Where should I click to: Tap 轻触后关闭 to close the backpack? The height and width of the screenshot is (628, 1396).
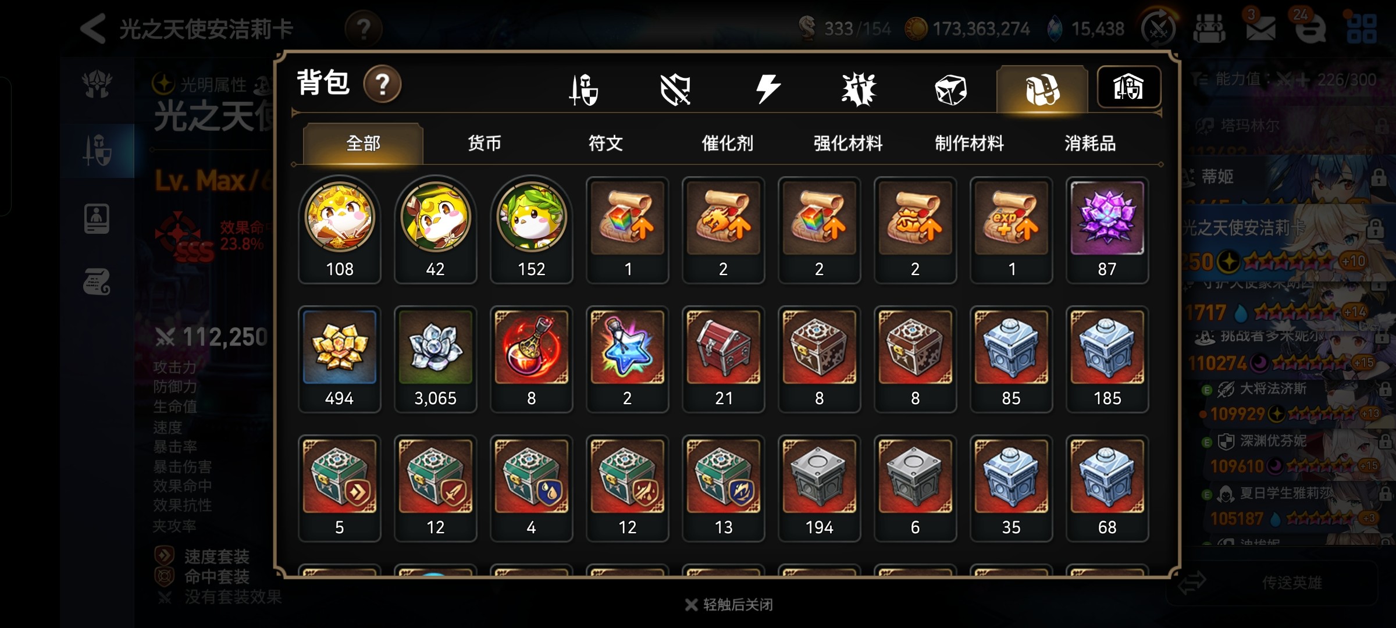point(729,605)
